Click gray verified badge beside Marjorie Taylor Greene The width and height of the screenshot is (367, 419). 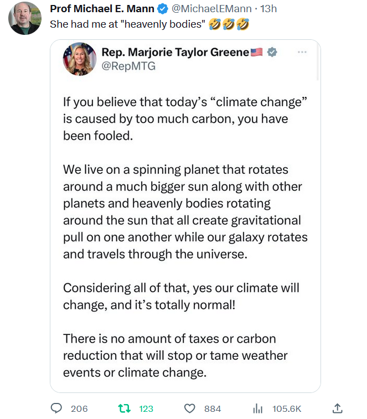(x=272, y=52)
